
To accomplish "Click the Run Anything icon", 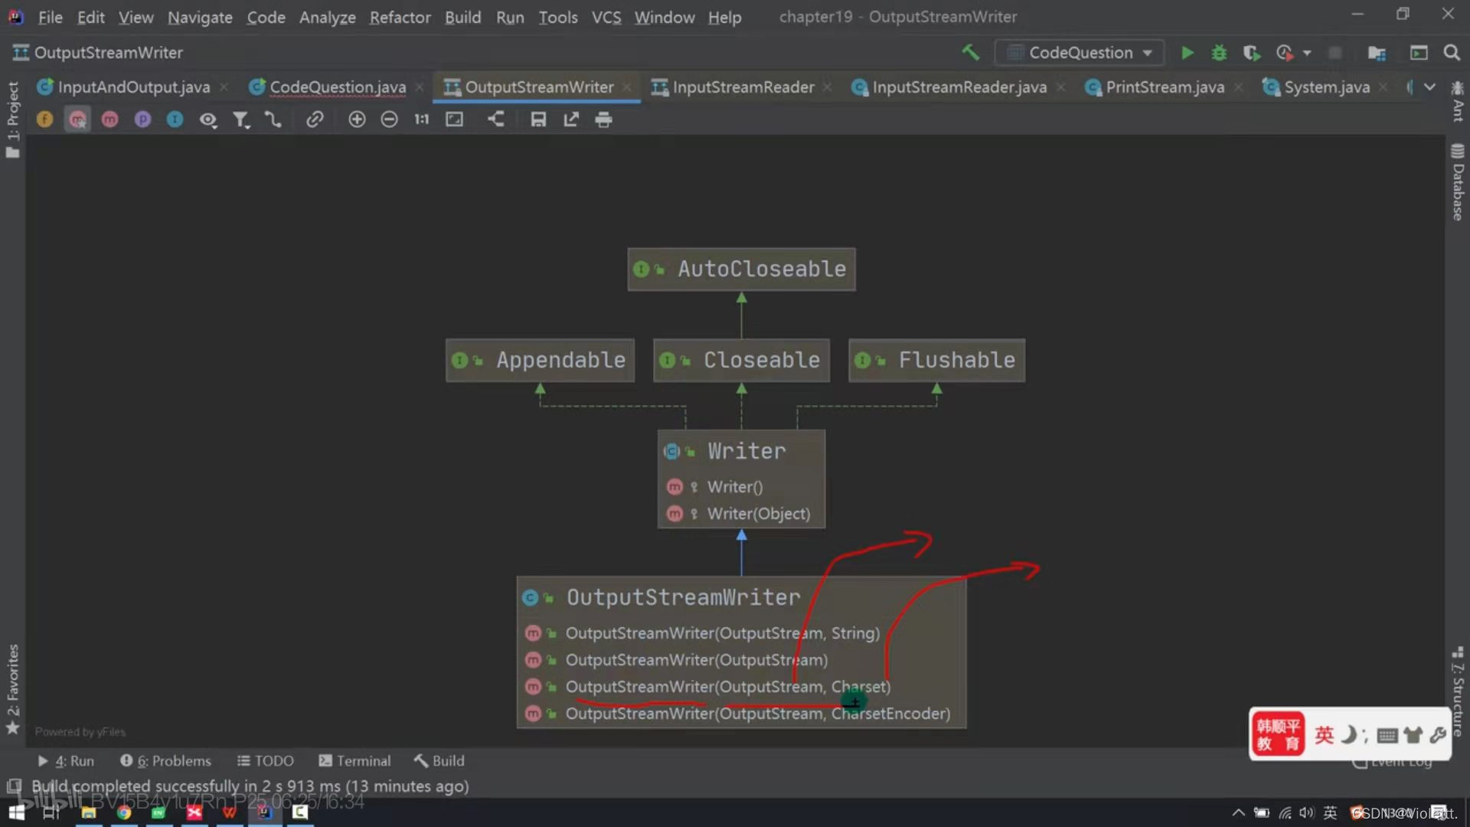I will tap(1419, 52).
